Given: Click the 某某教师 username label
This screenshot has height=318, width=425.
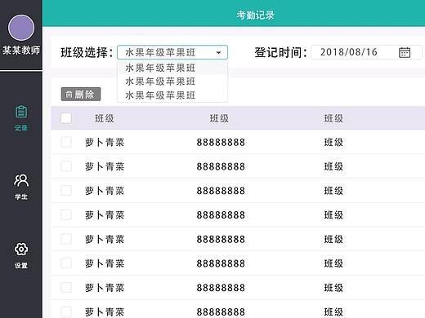Looking at the screenshot, I should pyautogui.click(x=21, y=51).
